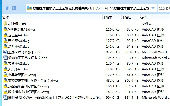Viewport: 170px width, 106px height.
Task: Select file 夹紧座A2.dwg
Action: (19, 64)
